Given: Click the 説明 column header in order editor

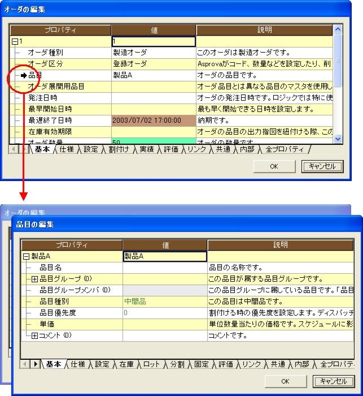Looking at the screenshot, I should coord(265,31).
